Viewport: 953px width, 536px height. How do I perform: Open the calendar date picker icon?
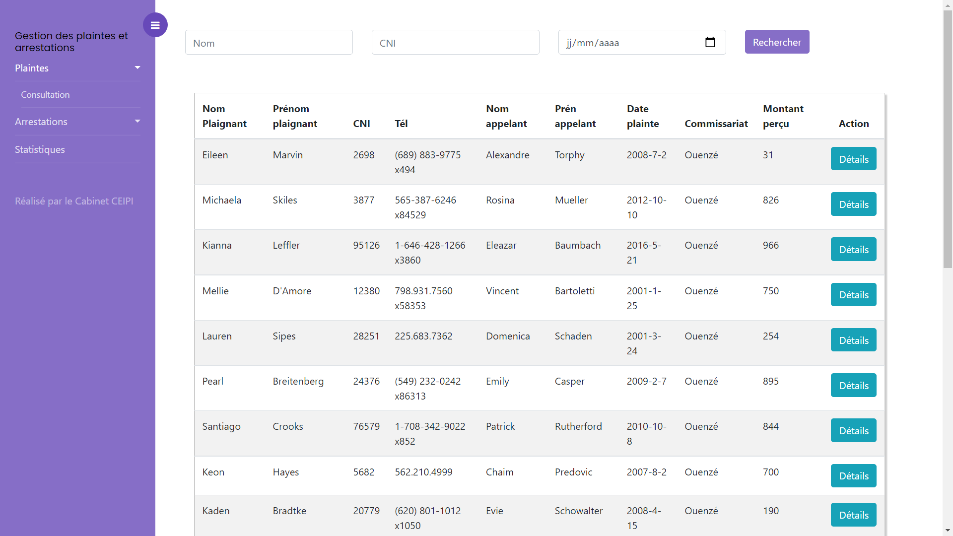pyautogui.click(x=710, y=42)
